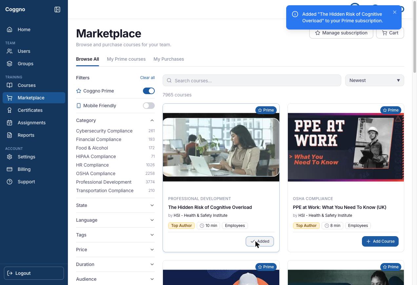Click the Manage subscription button
417x285 pixels.
(x=341, y=33)
